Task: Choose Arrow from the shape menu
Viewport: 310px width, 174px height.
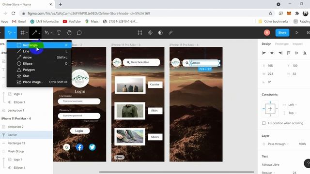Action: pos(39,58)
